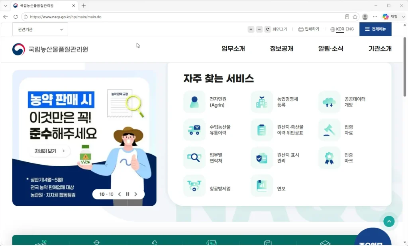
Task: Open the 연보 book icon
Action: [x=261, y=186]
